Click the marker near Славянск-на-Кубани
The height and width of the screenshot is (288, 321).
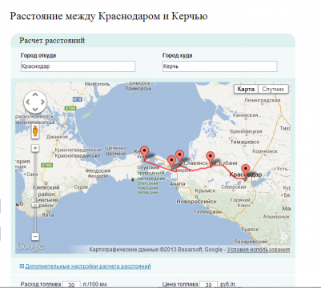(x=211, y=158)
